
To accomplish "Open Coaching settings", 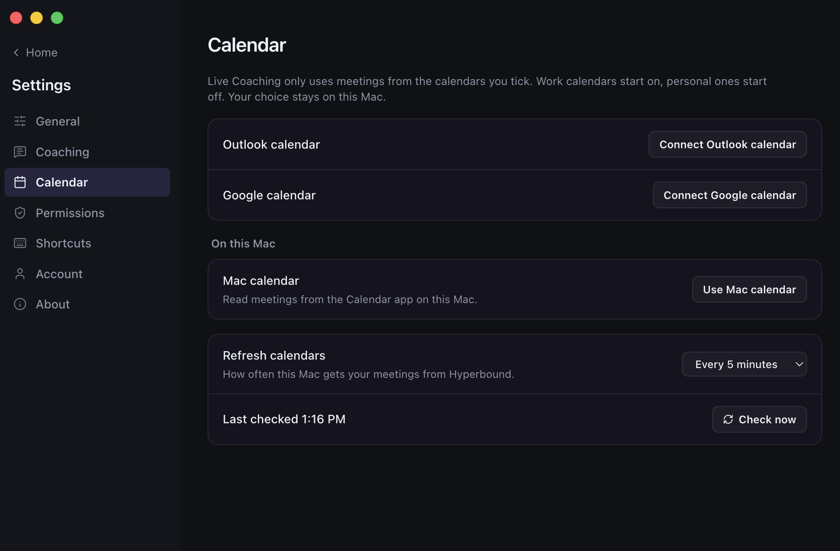I will [87, 152].
